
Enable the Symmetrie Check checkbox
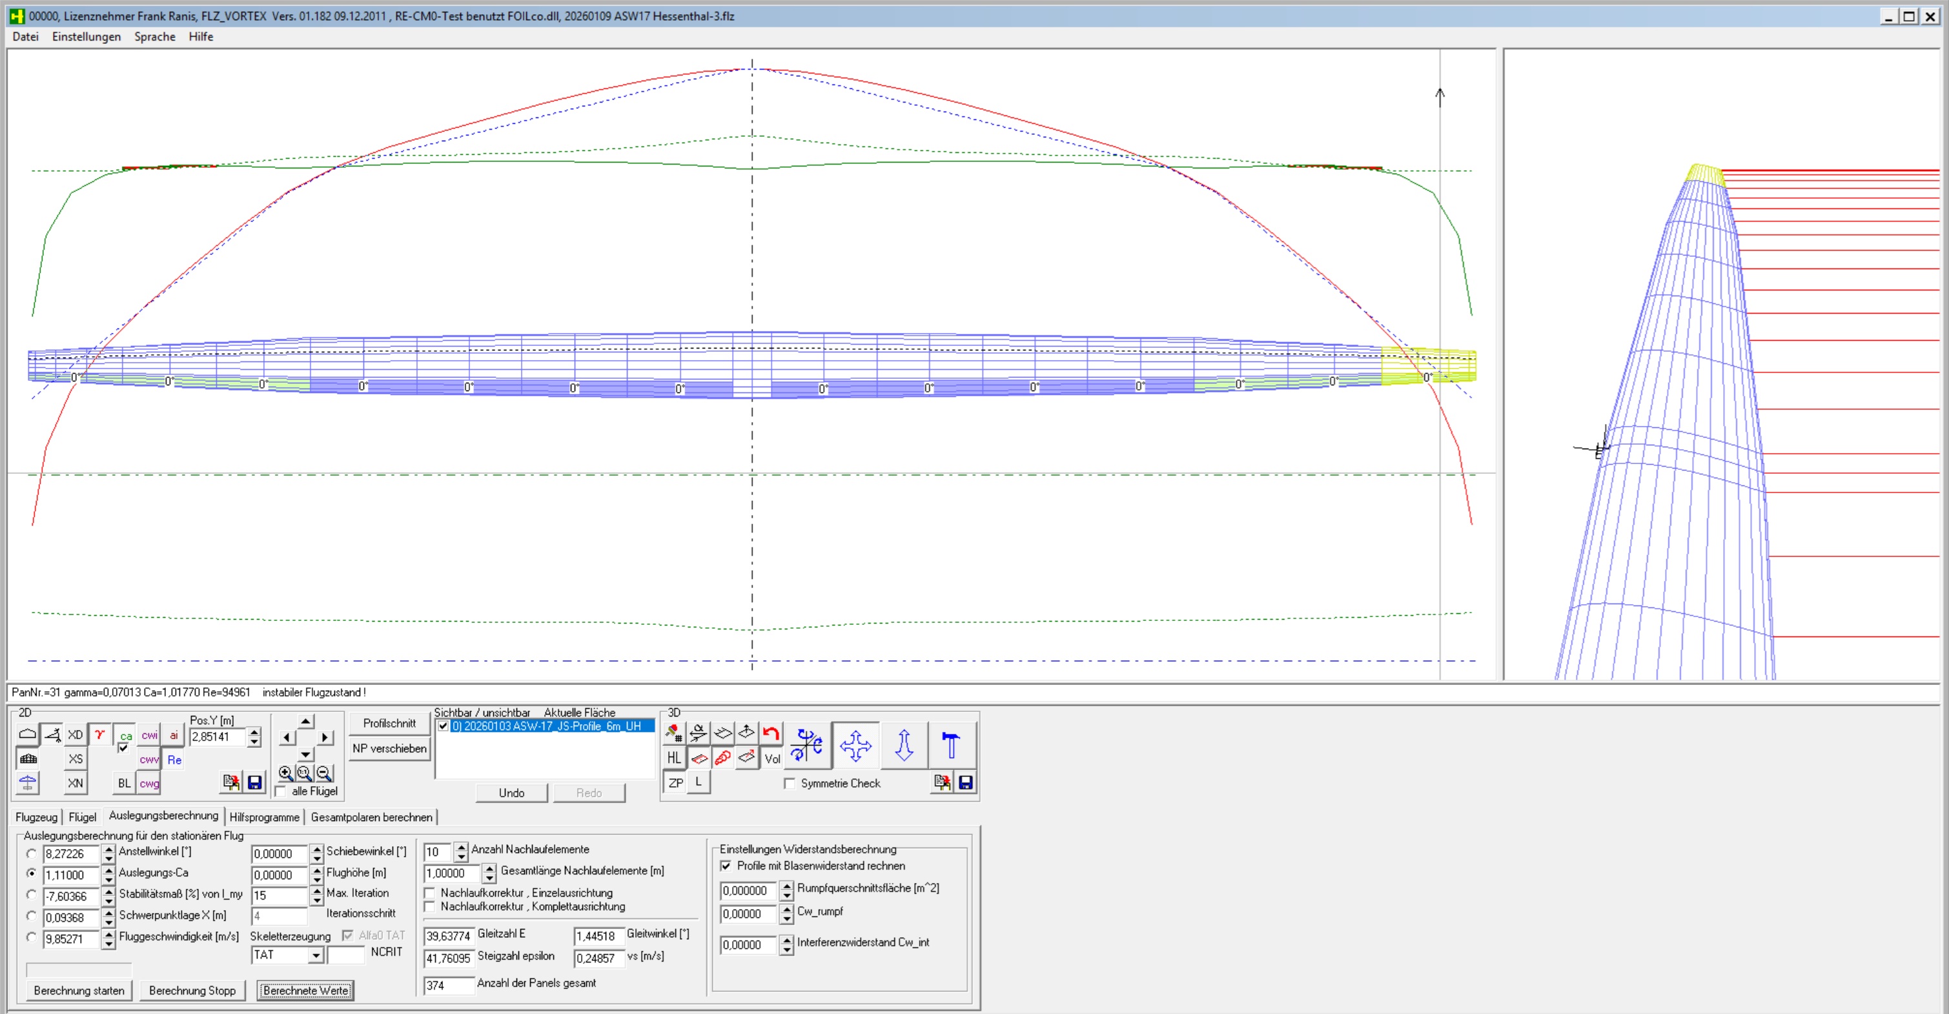coord(790,783)
